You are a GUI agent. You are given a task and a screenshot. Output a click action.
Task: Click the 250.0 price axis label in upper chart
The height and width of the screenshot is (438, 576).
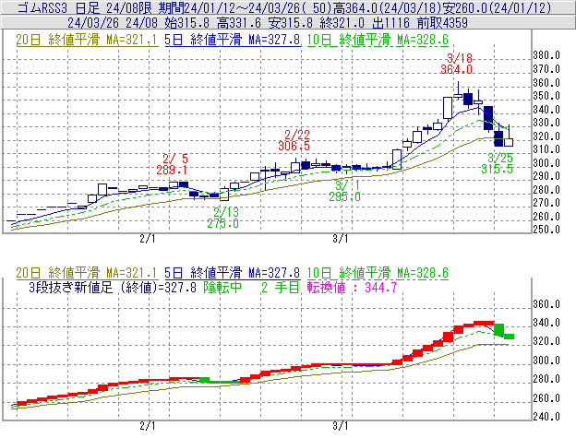pos(546,230)
